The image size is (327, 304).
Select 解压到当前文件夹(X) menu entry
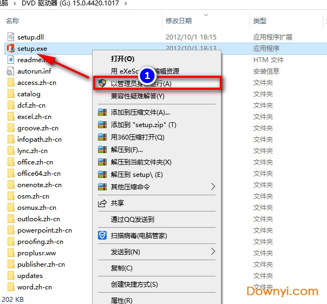click(141, 162)
